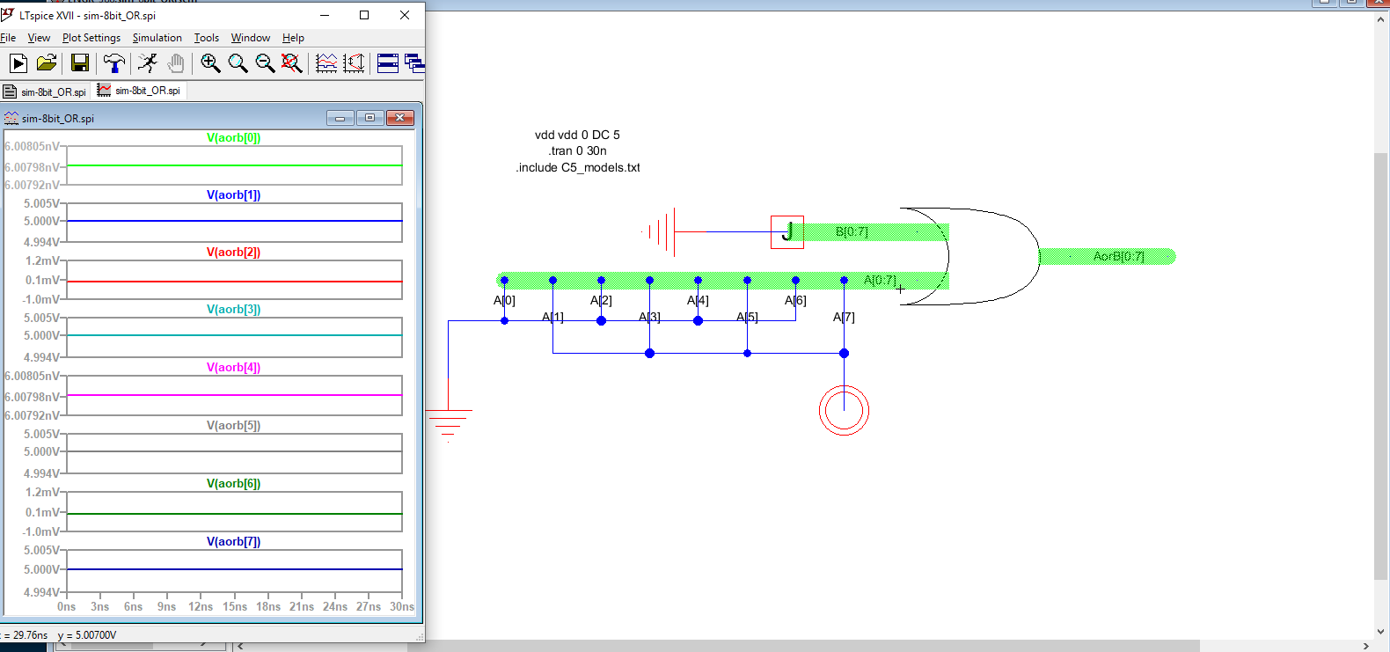Tile windows with the stacked panes icon
Screen dimensions: 1390x652
[387, 63]
